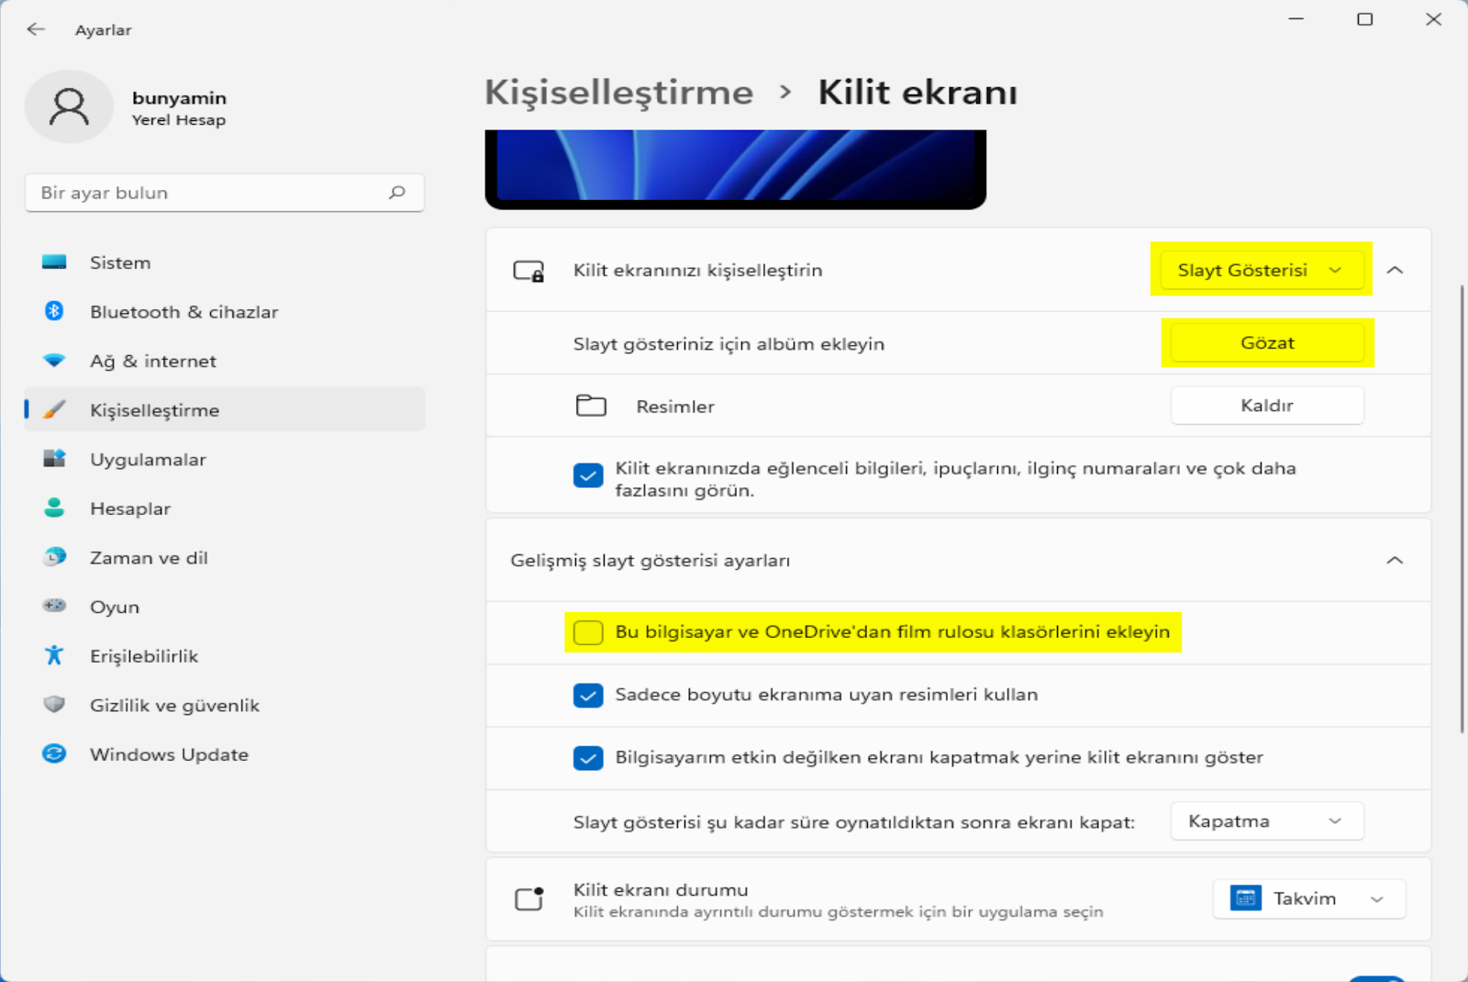Click the Kişiselleştirme breadcrumb link
The width and height of the screenshot is (1468, 982).
pos(618,93)
